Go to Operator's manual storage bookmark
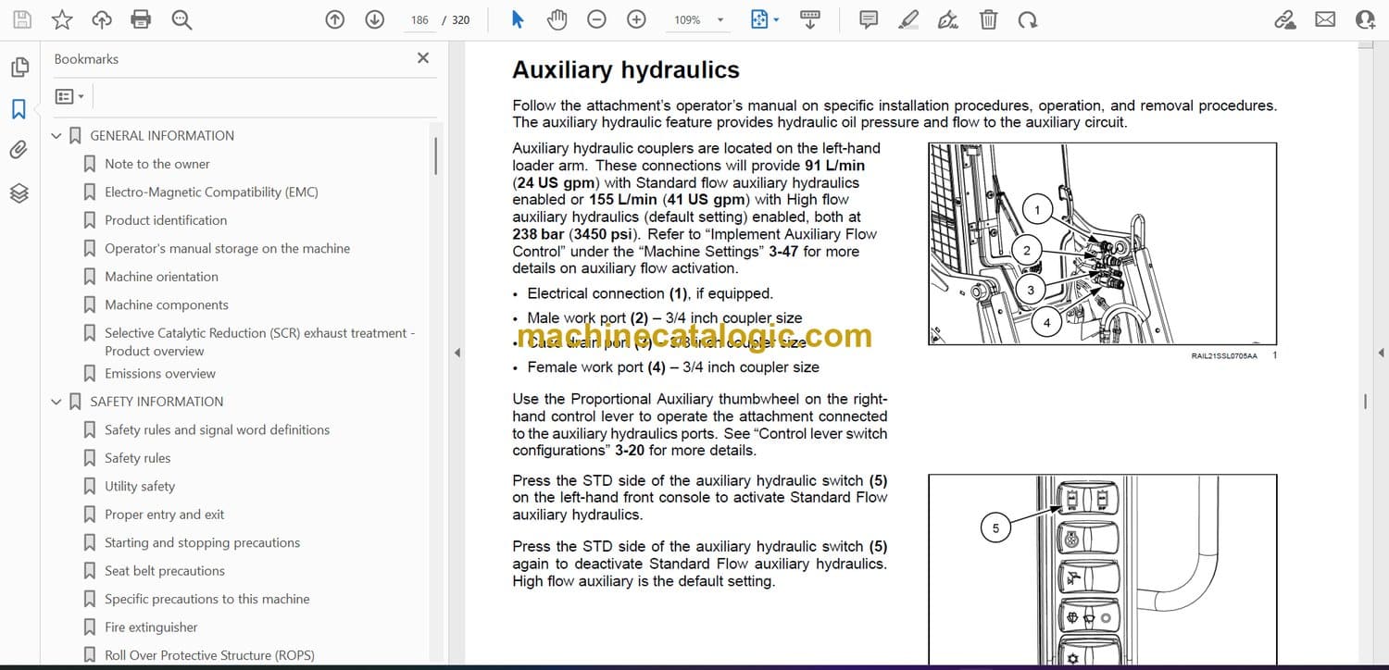Screen dimensions: 1389x670 click(x=228, y=248)
